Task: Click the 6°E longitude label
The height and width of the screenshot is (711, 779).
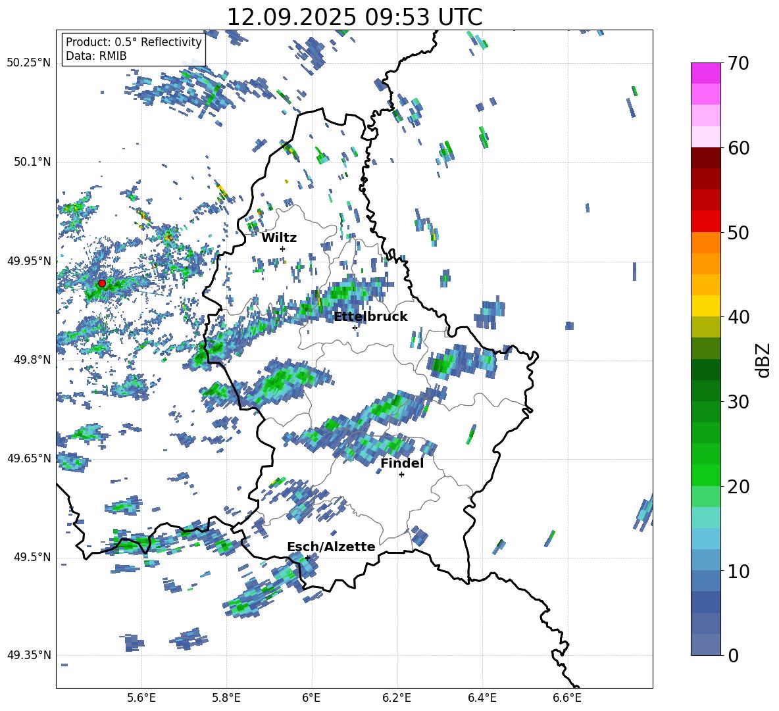Action: click(311, 698)
